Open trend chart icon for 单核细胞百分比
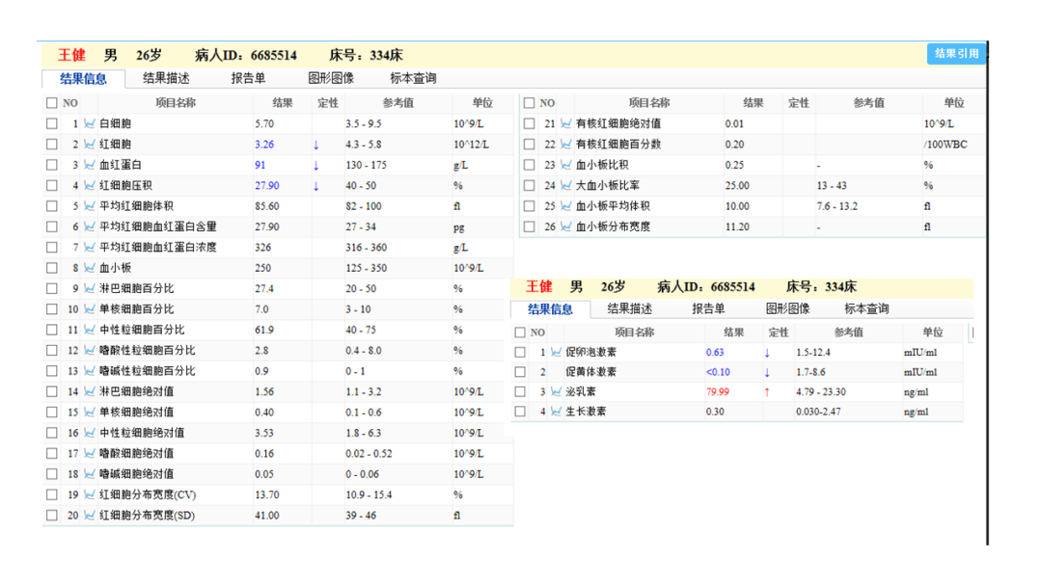This screenshot has width=1042, height=586. (x=89, y=308)
